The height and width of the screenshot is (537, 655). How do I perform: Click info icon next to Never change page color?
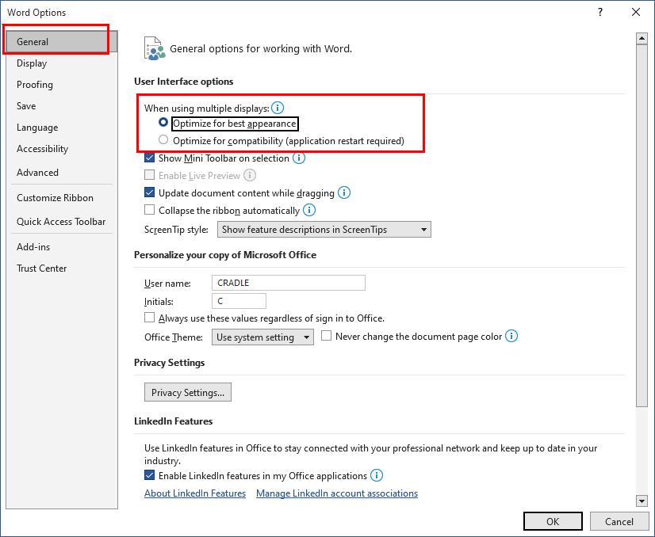coord(511,336)
